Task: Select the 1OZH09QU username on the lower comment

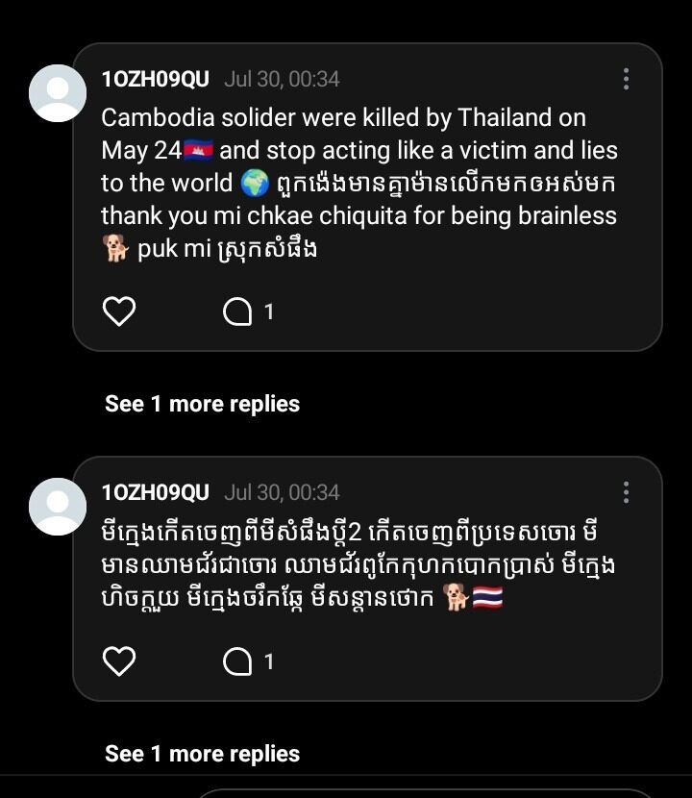Action: 155,492
